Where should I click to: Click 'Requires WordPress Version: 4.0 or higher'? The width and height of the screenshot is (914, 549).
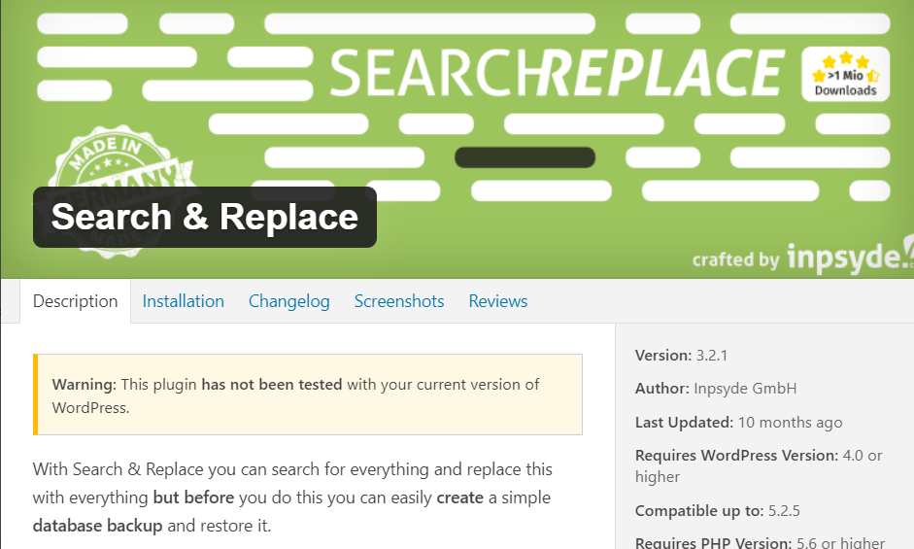point(759,465)
